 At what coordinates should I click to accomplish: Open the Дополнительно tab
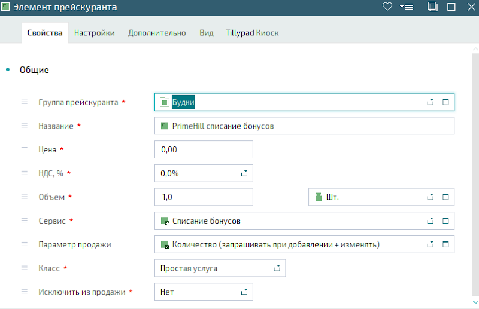point(157,33)
